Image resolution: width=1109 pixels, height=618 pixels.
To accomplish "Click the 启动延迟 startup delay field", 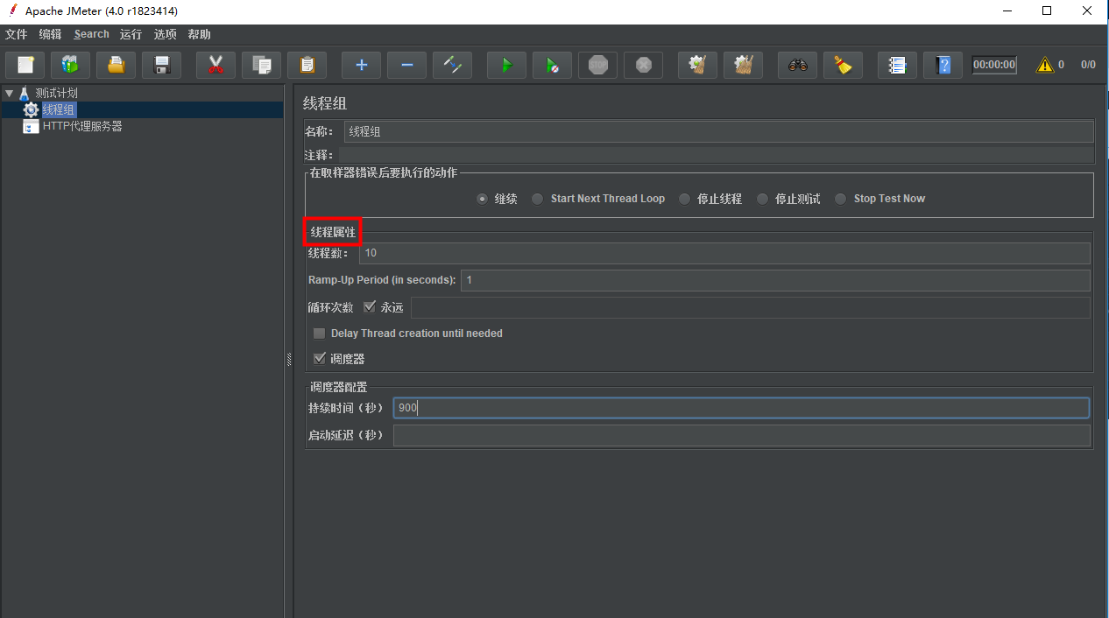I will click(x=742, y=435).
